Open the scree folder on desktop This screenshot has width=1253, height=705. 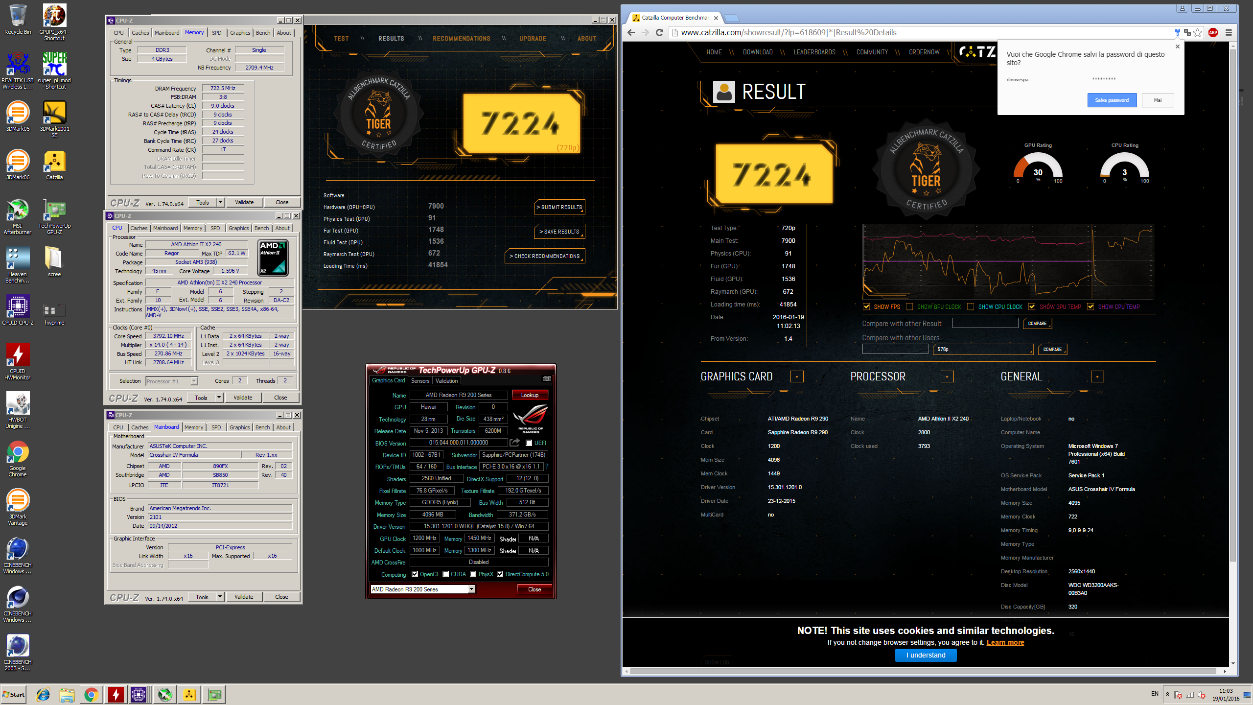click(x=54, y=261)
